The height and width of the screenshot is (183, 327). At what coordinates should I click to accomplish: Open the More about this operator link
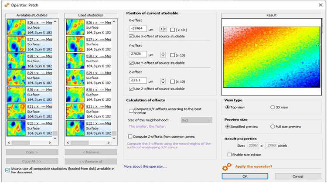click(x=145, y=166)
